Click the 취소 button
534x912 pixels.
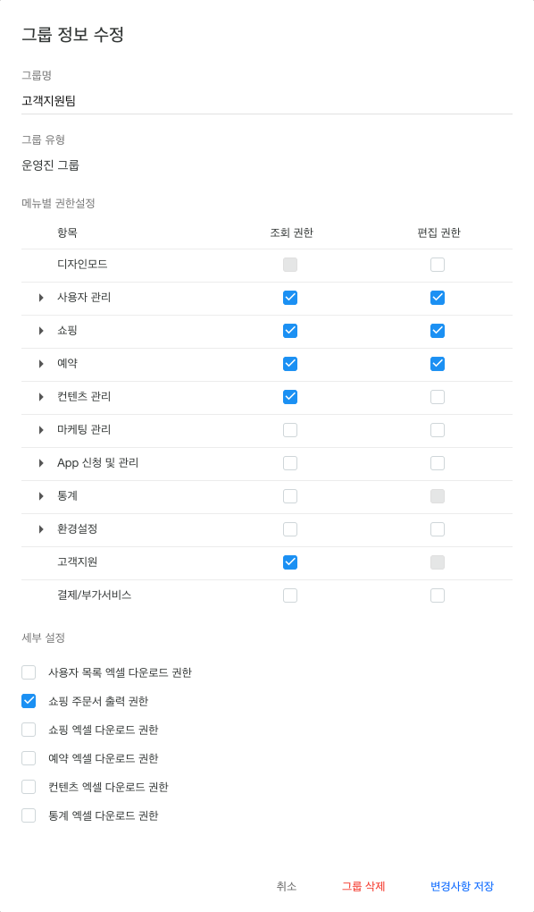click(x=287, y=886)
